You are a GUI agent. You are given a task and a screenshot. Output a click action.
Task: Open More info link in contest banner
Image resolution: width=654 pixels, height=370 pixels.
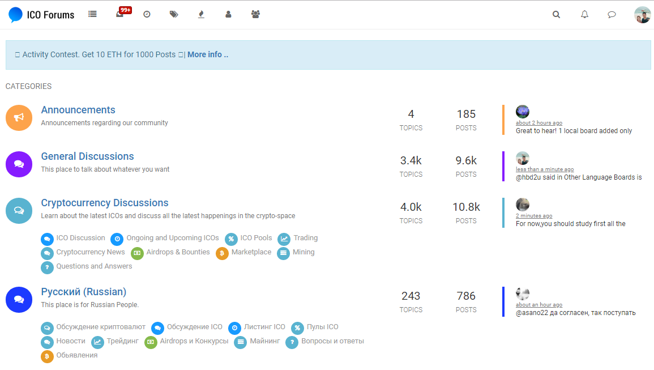point(208,55)
